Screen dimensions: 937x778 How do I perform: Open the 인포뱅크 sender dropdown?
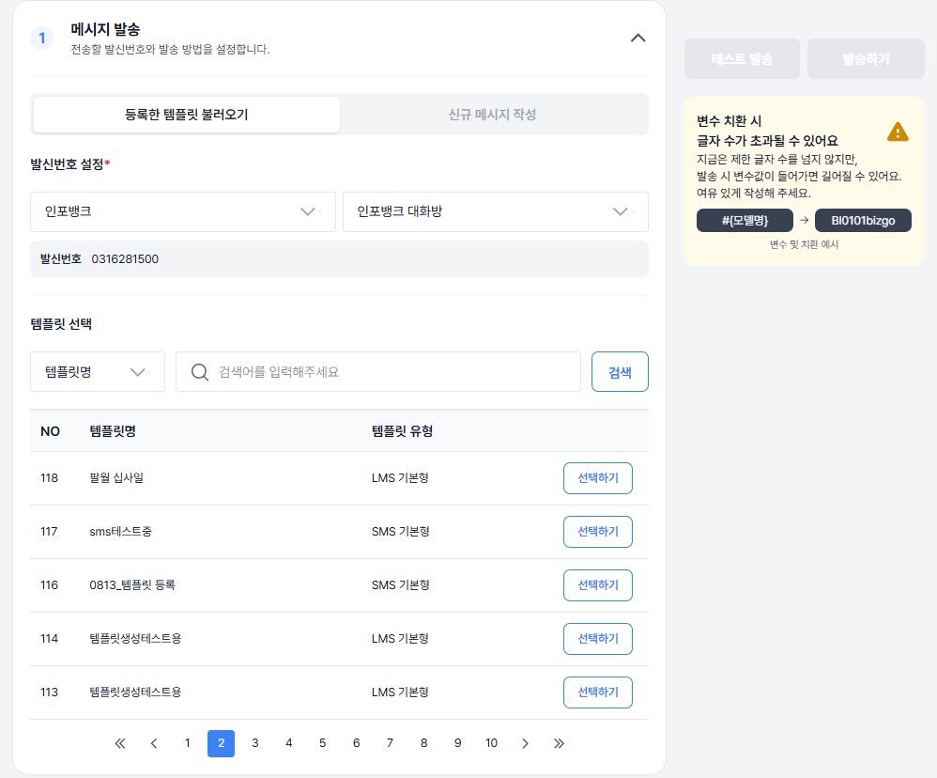coord(184,212)
